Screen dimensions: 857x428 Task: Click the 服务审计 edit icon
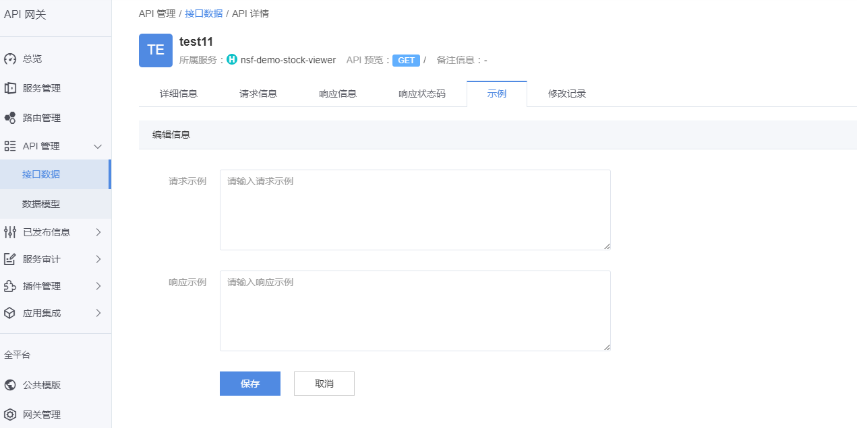[x=10, y=259]
